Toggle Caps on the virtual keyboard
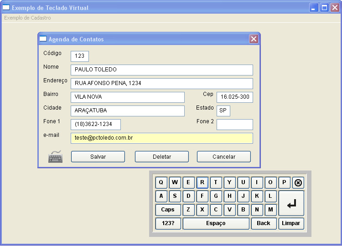The width and height of the screenshot is (342, 246). (168, 210)
